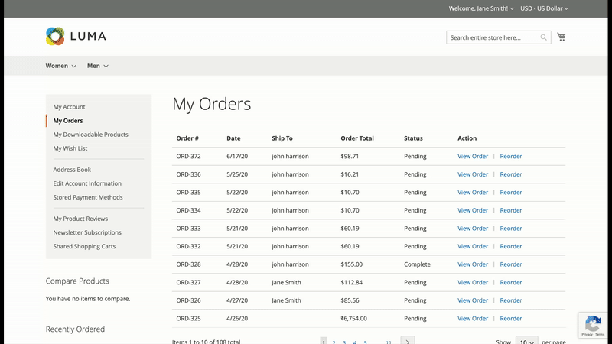View Order for ORD-325

coord(473,318)
